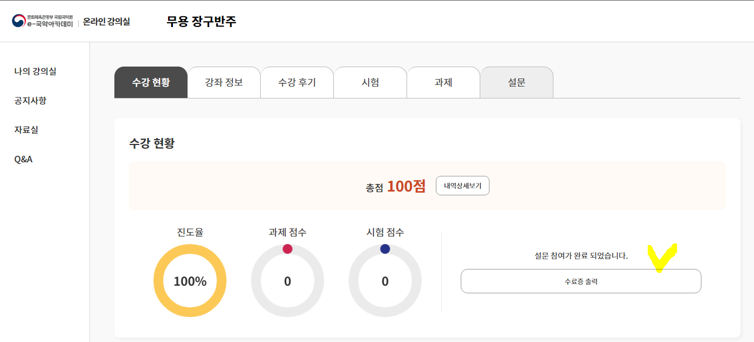Click the 수료증 출력 button
Screen dimensions: 754x342
[x=581, y=281]
